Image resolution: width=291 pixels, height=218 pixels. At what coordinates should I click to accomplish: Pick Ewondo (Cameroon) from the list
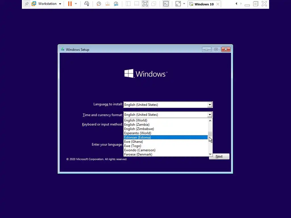click(x=165, y=150)
